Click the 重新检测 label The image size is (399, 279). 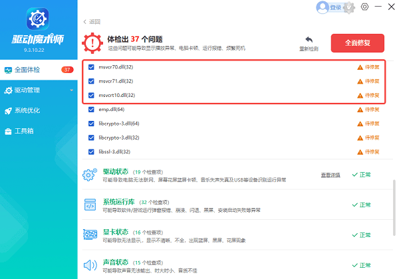click(x=309, y=48)
